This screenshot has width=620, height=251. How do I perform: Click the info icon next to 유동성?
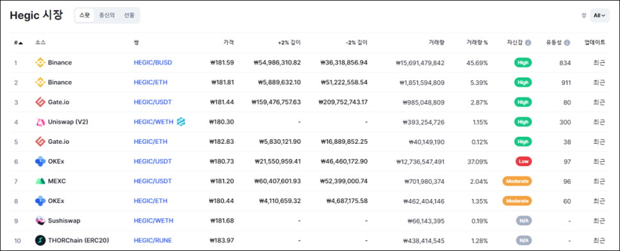click(x=567, y=43)
